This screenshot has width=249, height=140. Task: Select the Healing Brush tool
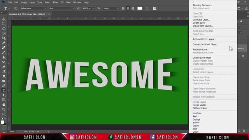tap(4, 47)
